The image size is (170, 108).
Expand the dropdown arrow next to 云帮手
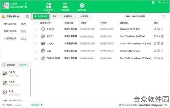[26, 4]
